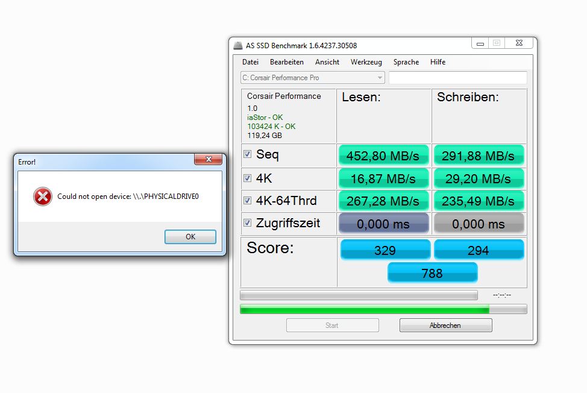Image resolution: width=587 pixels, height=393 pixels.
Task: Click the green overall progress bar
Action: coord(383,309)
